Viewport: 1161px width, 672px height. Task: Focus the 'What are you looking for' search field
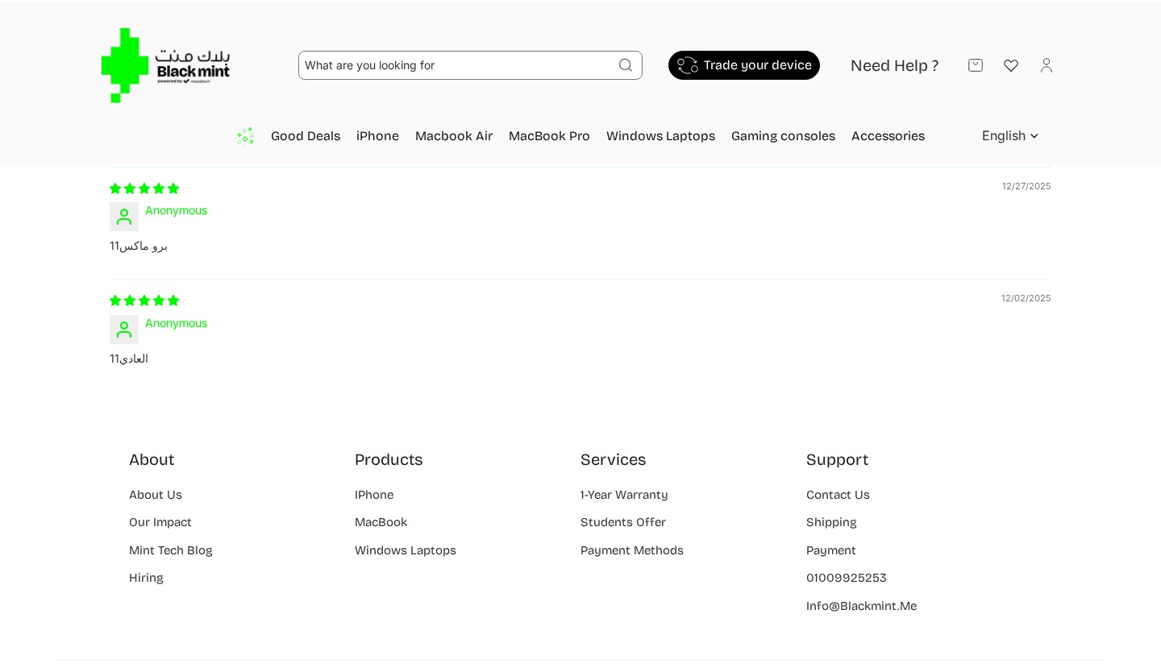(x=456, y=65)
